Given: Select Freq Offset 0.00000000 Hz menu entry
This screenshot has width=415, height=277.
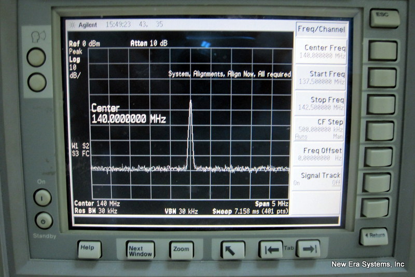Looking at the screenshot, I should [x=319, y=155].
